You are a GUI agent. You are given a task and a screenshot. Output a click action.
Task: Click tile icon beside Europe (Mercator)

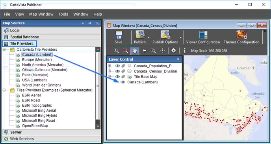[18, 60]
